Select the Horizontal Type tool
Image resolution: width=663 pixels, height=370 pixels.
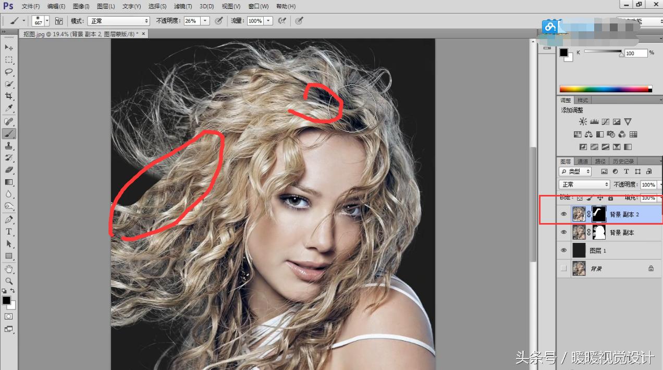coord(9,231)
